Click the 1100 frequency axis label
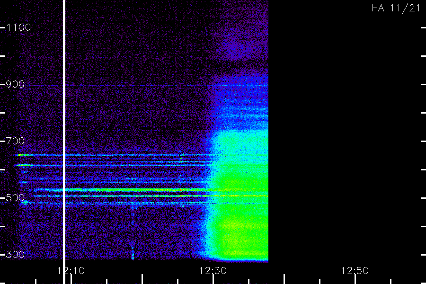Image resolution: width=426 pixels, height=284 pixels. click(x=18, y=27)
